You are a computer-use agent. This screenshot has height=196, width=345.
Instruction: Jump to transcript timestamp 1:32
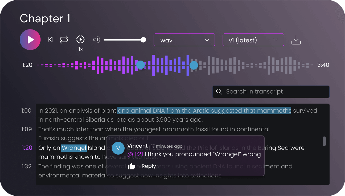26,166
